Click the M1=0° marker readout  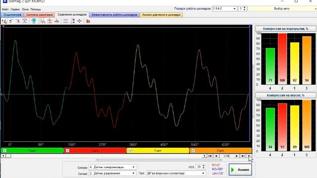(x=216, y=165)
